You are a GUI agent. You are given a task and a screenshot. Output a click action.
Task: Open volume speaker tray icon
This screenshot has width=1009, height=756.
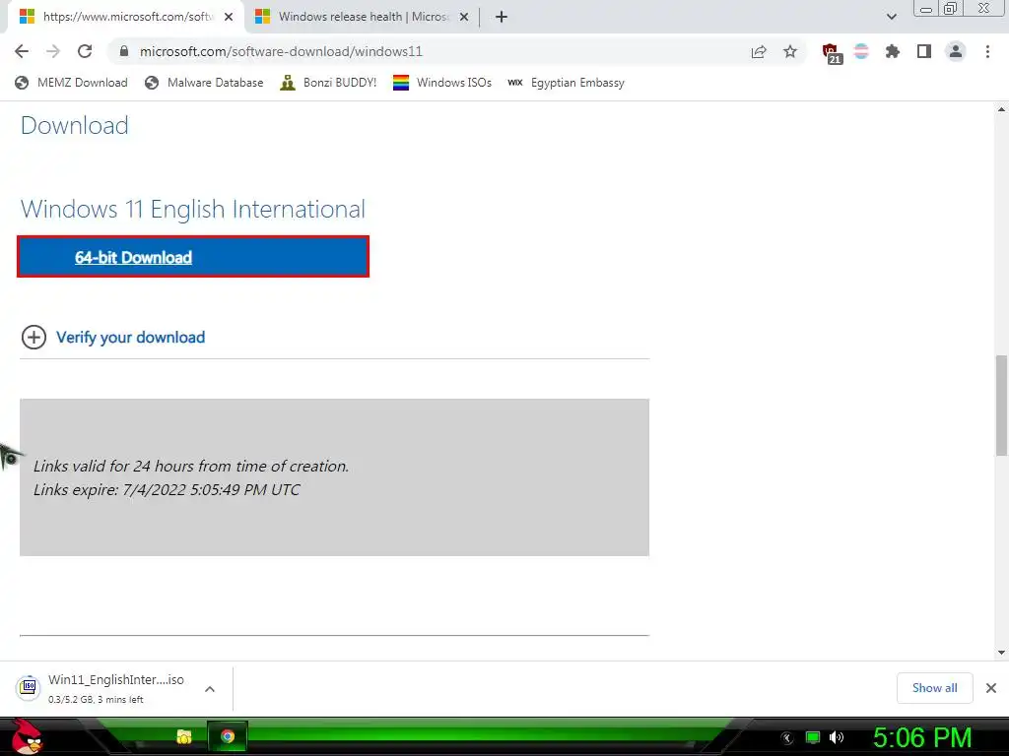(837, 737)
